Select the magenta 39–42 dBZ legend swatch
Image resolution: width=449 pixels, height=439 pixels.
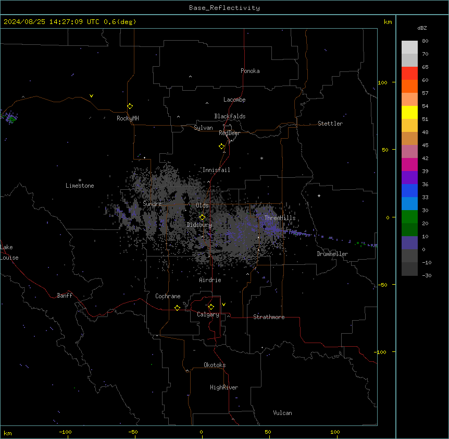[x=409, y=164]
